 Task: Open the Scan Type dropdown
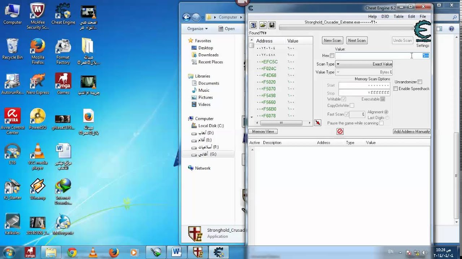click(364, 64)
